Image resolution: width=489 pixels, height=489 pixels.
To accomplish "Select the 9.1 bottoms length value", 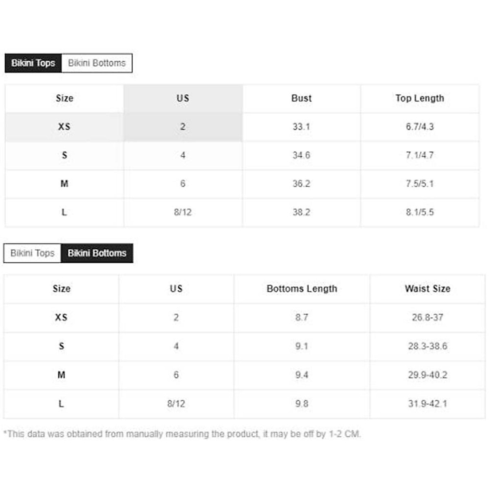I will click(302, 346).
